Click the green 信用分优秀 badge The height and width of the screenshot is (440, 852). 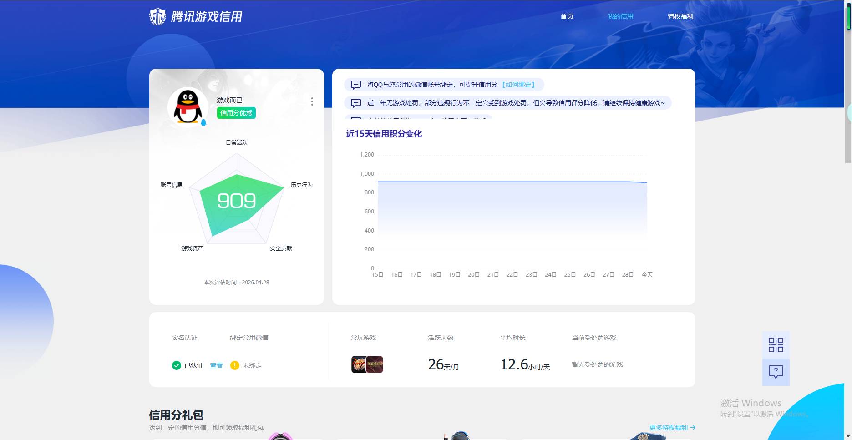coord(235,113)
